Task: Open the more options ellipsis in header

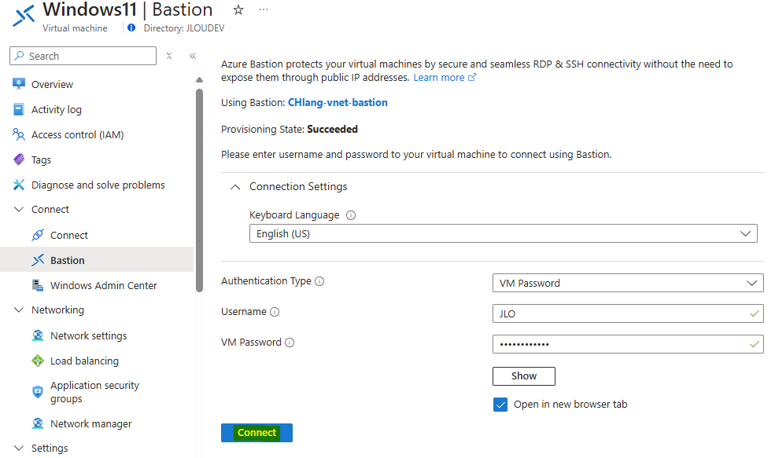Action: pyautogui.click(x=264, y=10)
